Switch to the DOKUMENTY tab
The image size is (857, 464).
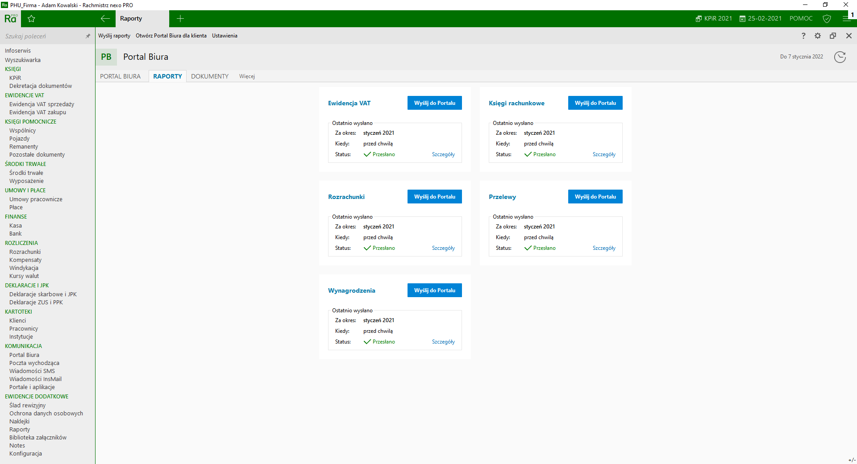[x=210, y=76]
